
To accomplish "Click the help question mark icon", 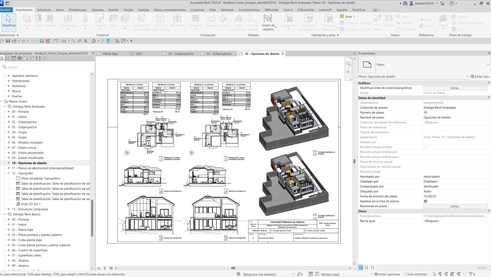I will tap(452, 3).
